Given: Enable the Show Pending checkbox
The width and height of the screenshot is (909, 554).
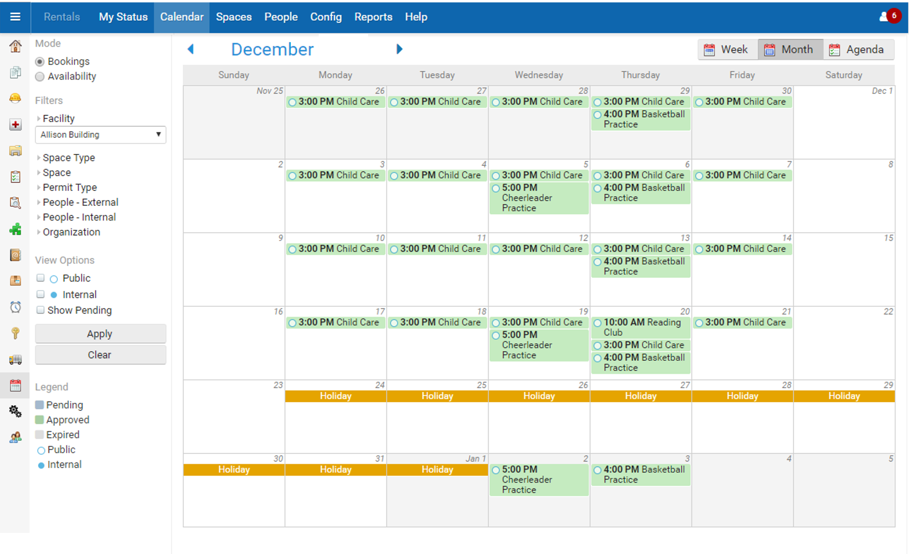Looking at the screenshot, I should (40, 310).
